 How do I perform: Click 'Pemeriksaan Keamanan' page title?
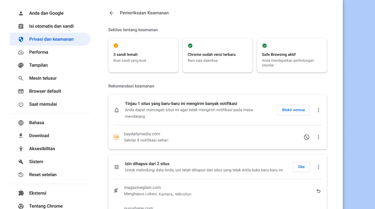click(x=144, y=13)
